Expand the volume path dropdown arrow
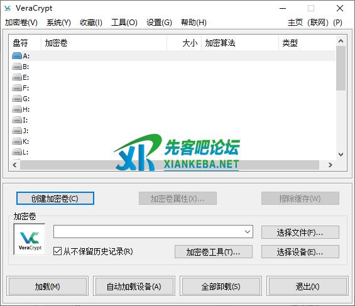 [x=248, y=232]
